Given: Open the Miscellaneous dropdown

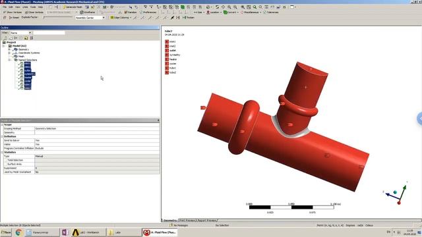Looking at the screenshot, I should point(251,13).
